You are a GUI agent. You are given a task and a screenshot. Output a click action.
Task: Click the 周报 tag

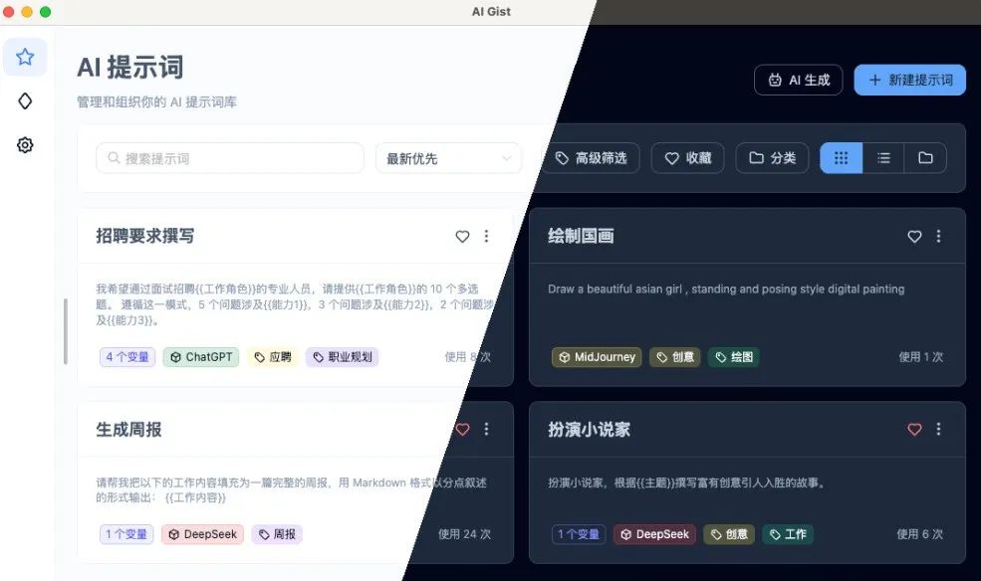click(277, 534)
